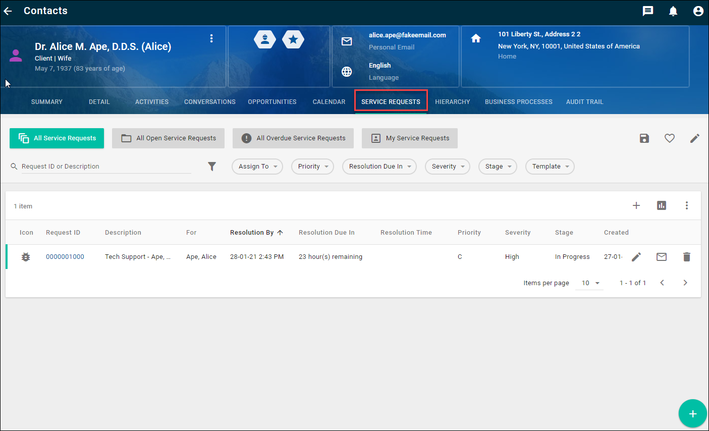Switch to the Detail tab
The image size is (709, 431).
click(99, 102)
